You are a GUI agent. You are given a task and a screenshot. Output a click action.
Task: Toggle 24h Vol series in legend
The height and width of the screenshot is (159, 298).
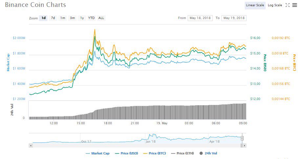coord(208,153)
